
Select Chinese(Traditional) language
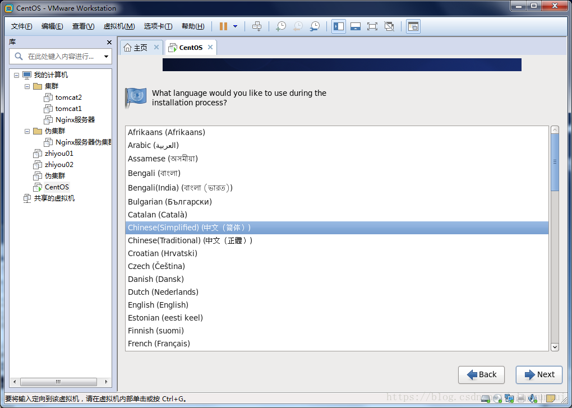[336, 240]
